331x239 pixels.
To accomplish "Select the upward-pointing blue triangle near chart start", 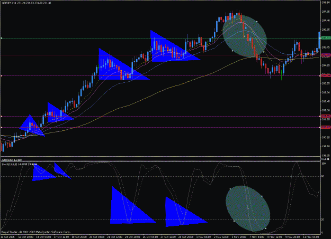I will [32, 126].
